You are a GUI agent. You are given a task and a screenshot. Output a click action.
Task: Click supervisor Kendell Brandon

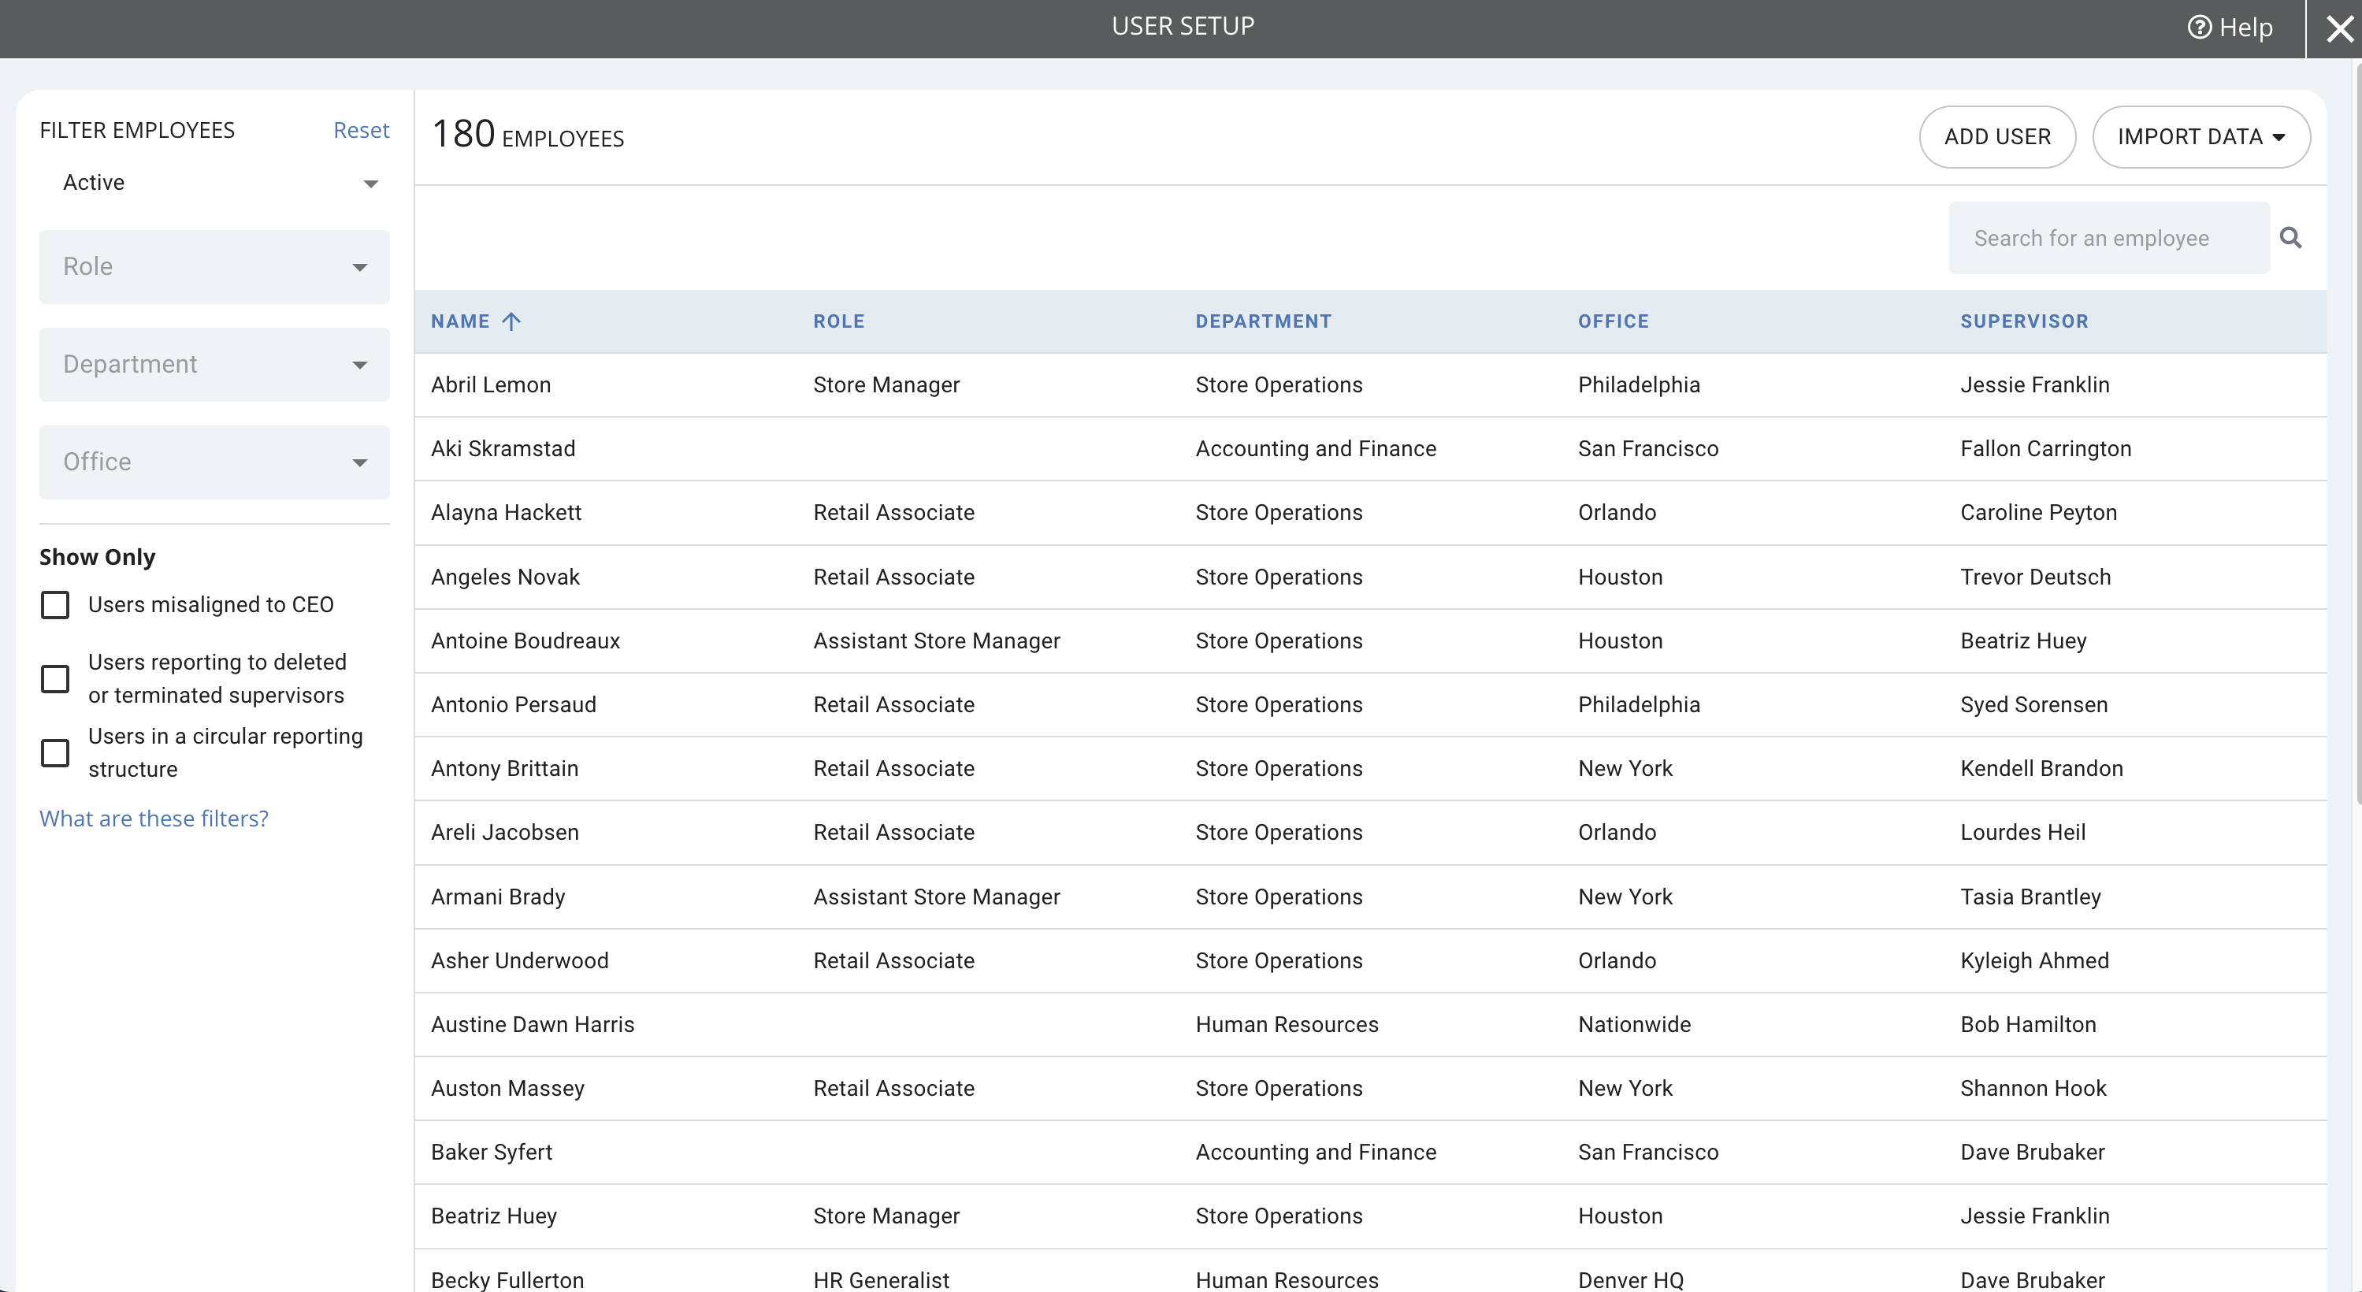pyautogui.click(x=2041, y=768)
